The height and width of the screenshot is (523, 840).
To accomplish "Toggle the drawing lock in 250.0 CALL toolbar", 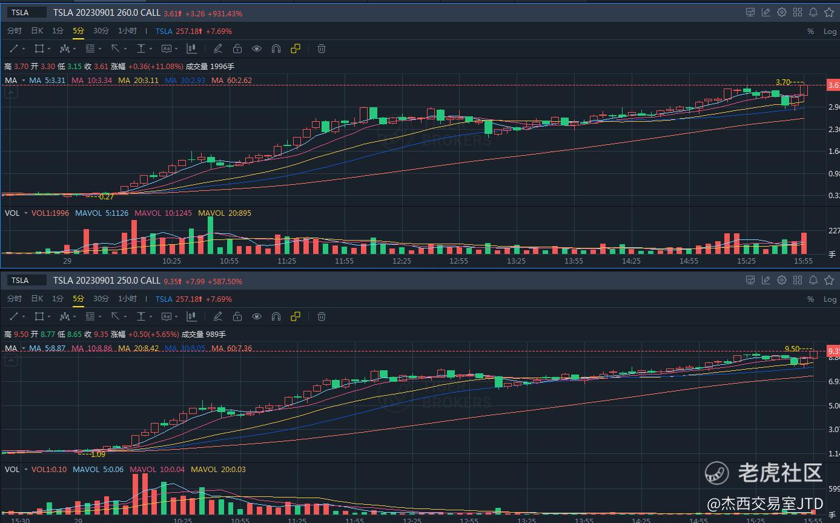I will [x=237, y=316].
